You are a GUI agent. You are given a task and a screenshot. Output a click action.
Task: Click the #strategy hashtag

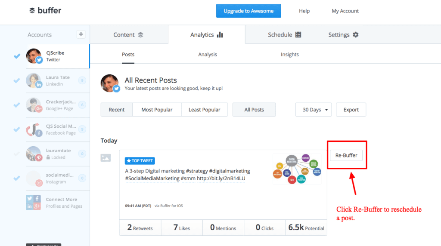click(x=197, y=171)
